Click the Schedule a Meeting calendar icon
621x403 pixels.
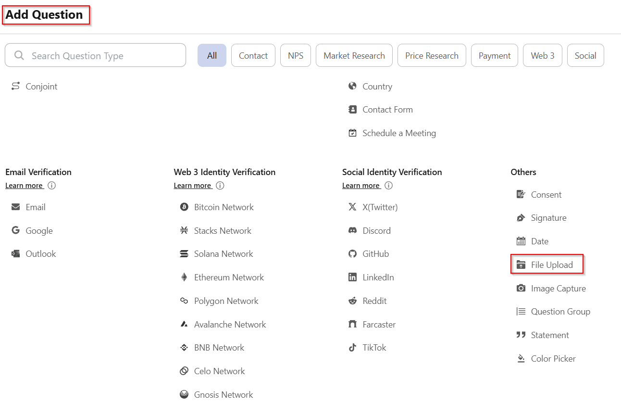pos(352,133)
